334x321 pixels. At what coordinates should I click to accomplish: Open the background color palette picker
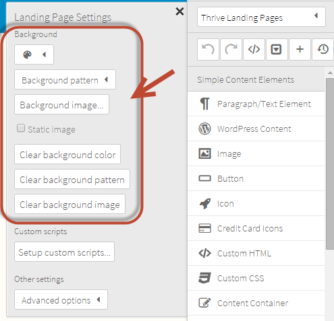tap(34, 55)
